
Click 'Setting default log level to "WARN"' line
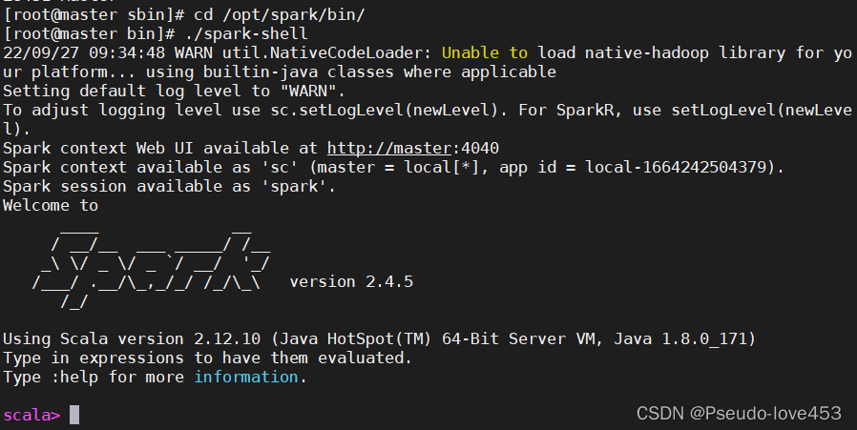[x=174, y=91]
